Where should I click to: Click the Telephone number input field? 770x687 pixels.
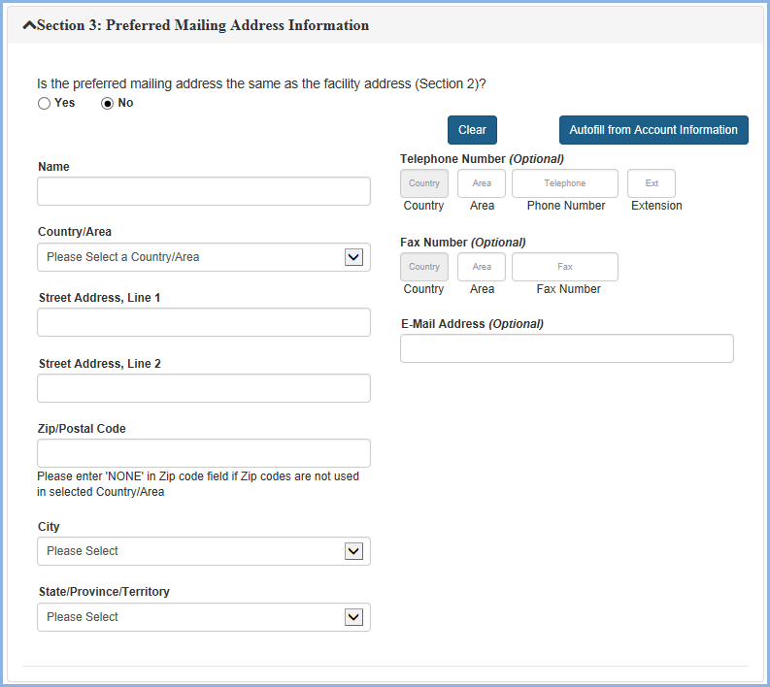pyautogui.click(x=565, y=183)
